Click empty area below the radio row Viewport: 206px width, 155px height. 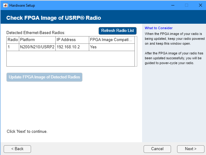[x=70, y=58]
